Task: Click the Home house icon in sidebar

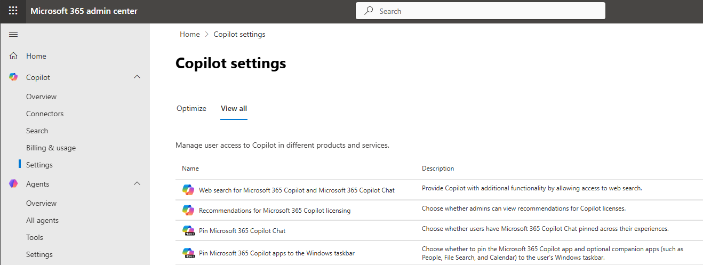Action: 13,56
